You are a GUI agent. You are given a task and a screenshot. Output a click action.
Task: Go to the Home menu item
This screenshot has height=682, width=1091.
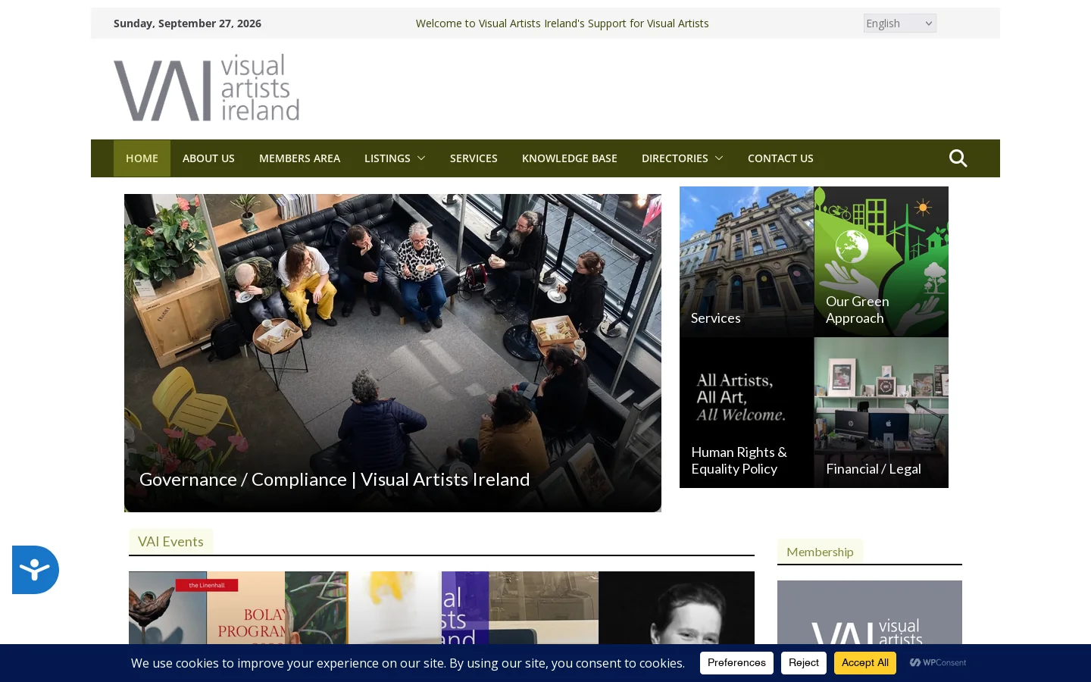(142, 158)
